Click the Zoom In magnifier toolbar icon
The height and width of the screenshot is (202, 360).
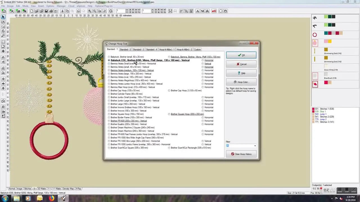click(x=89, y=11)
